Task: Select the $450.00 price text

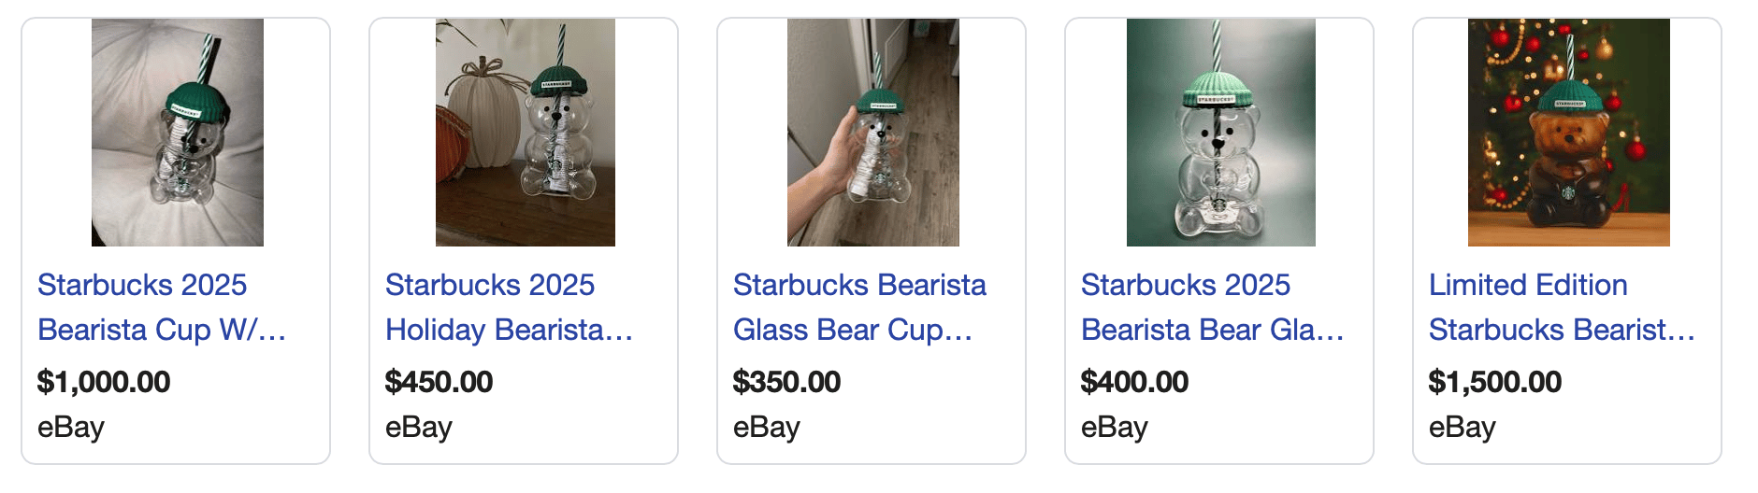Action: point(439,382)
